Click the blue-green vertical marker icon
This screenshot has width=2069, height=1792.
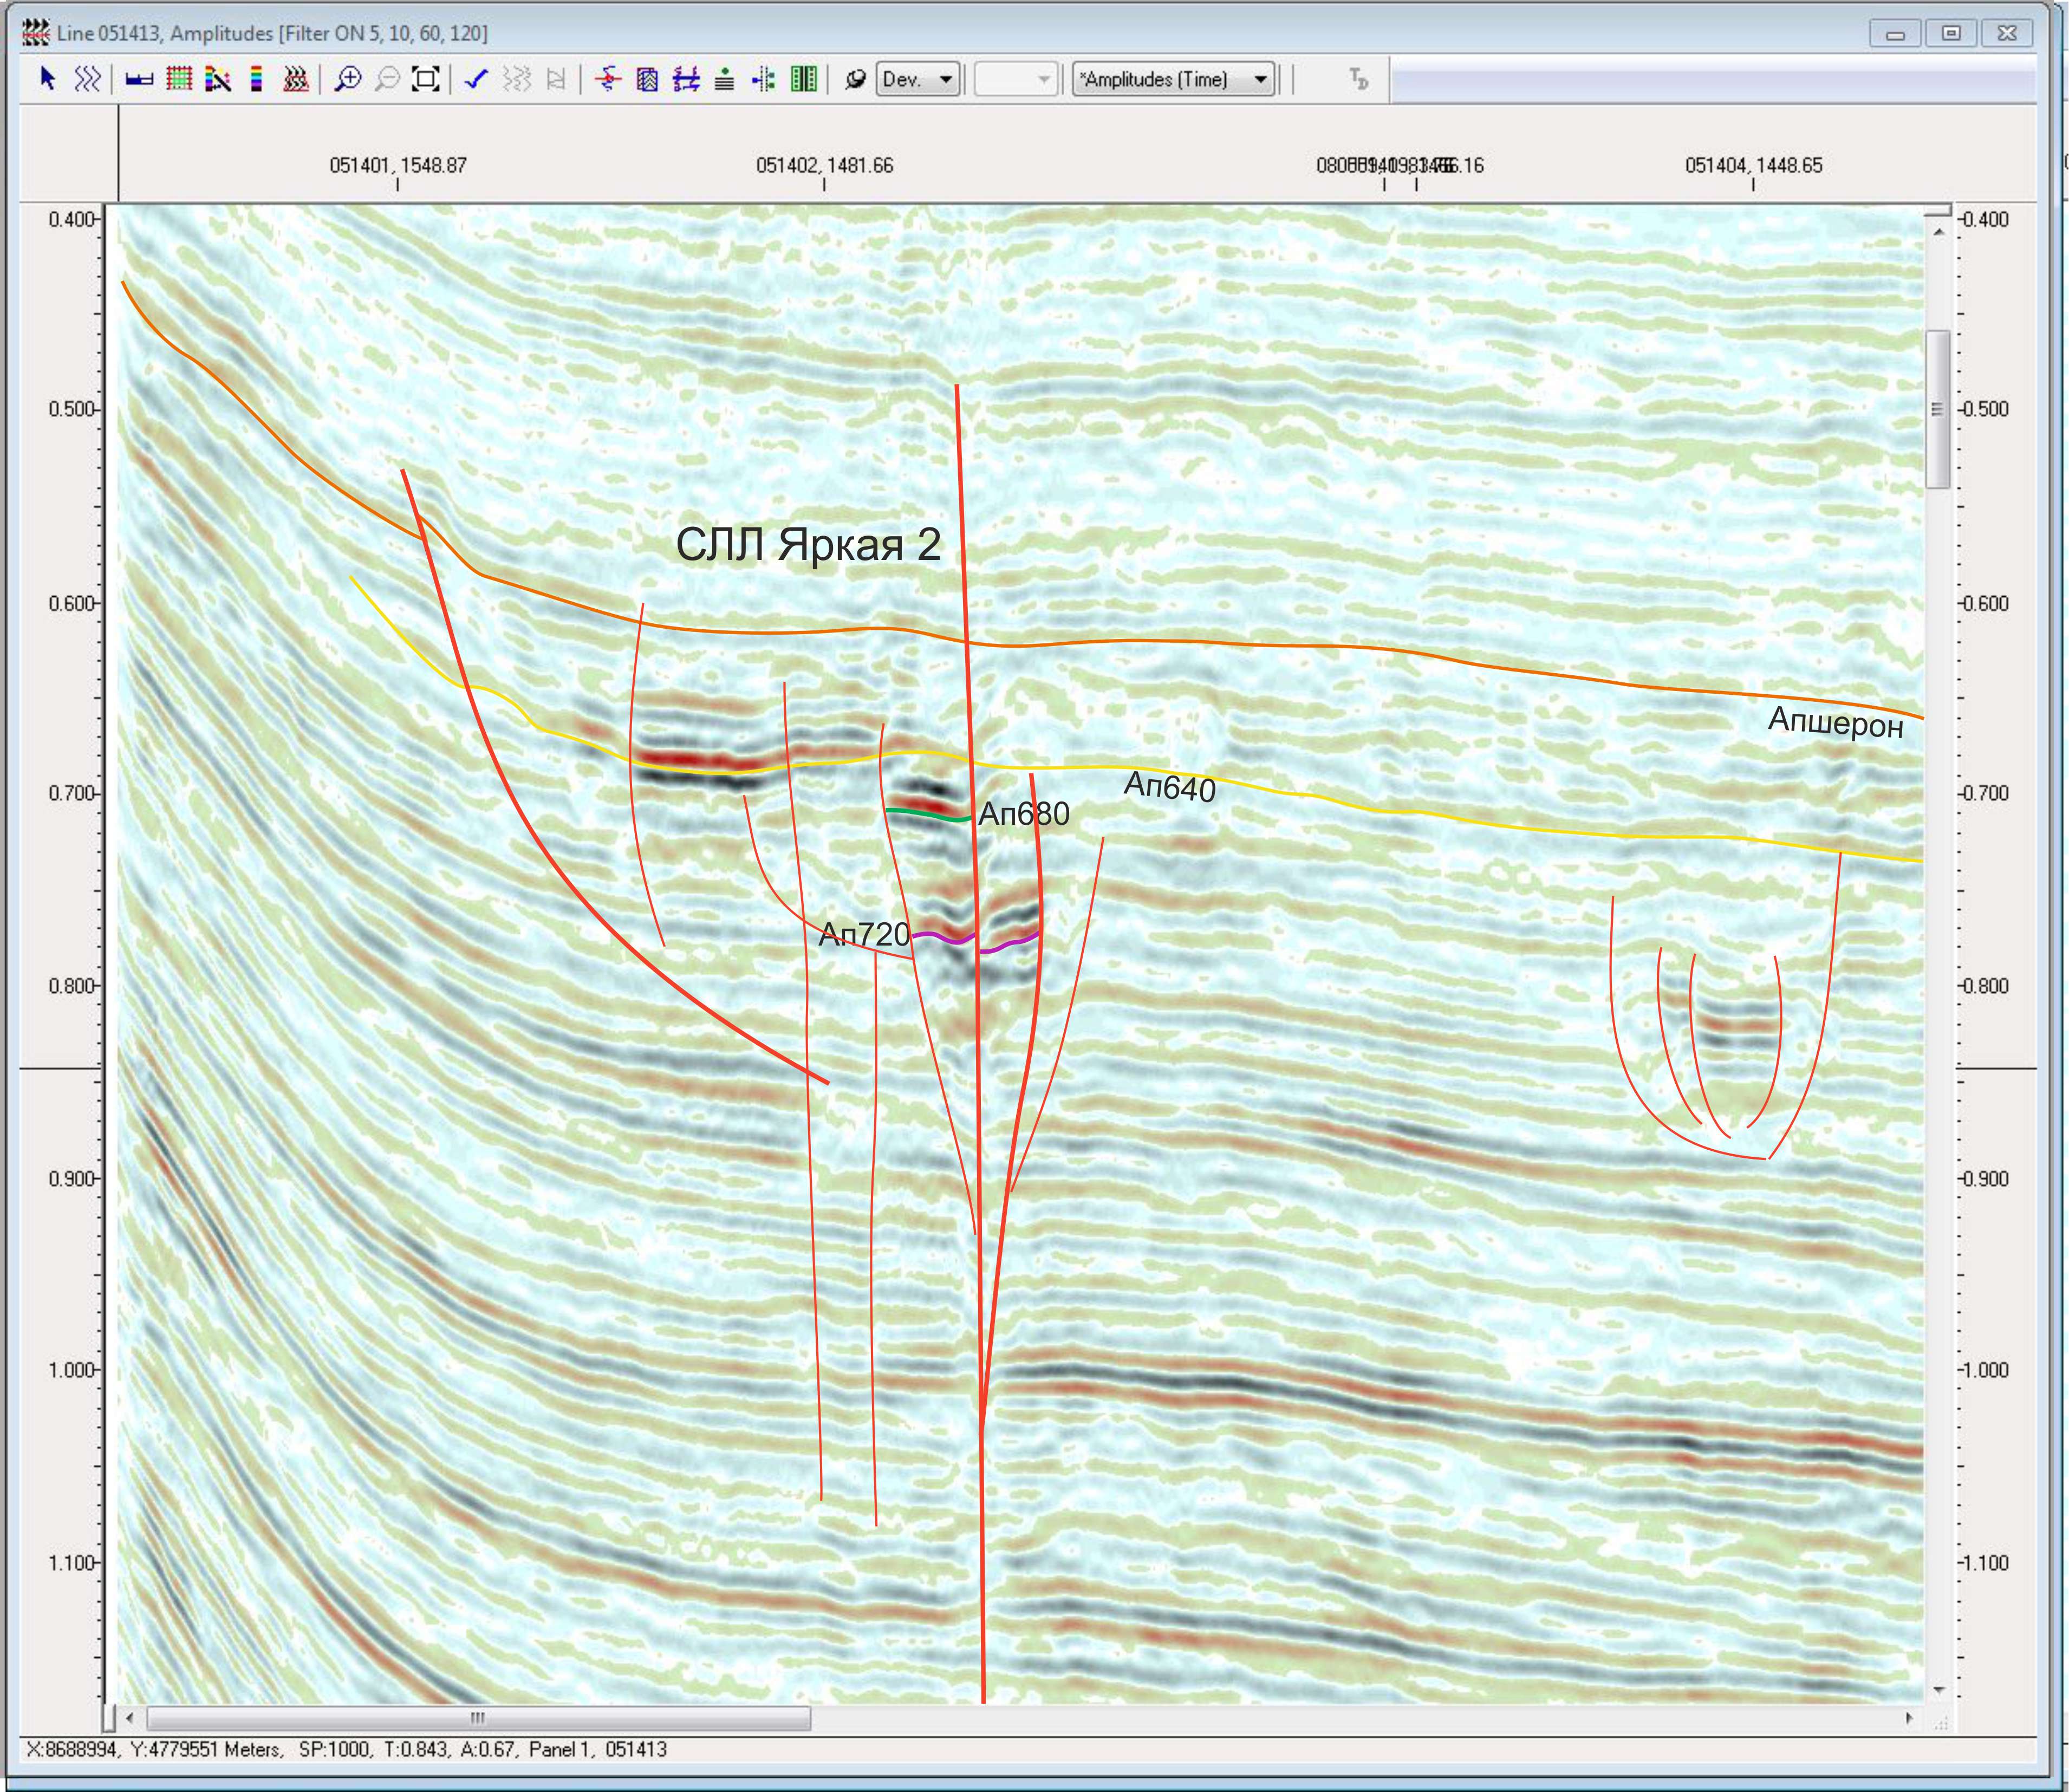[x=764, y=79]
